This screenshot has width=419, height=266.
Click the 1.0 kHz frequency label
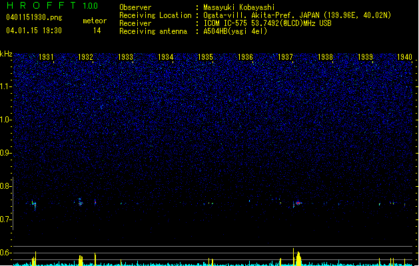pyautogui.click(x=5, y=120)
